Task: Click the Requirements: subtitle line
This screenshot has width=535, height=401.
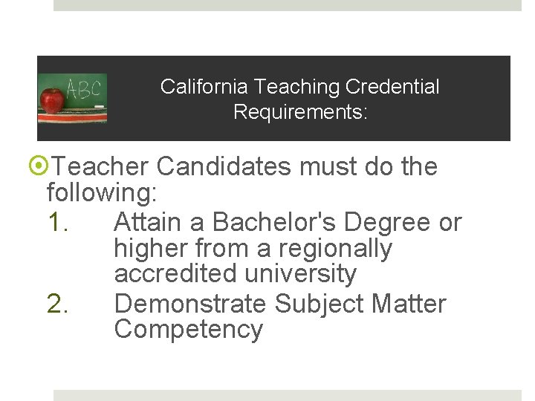Action: coord(300,112)
